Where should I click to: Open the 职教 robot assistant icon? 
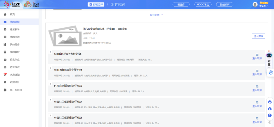(269, 55)
